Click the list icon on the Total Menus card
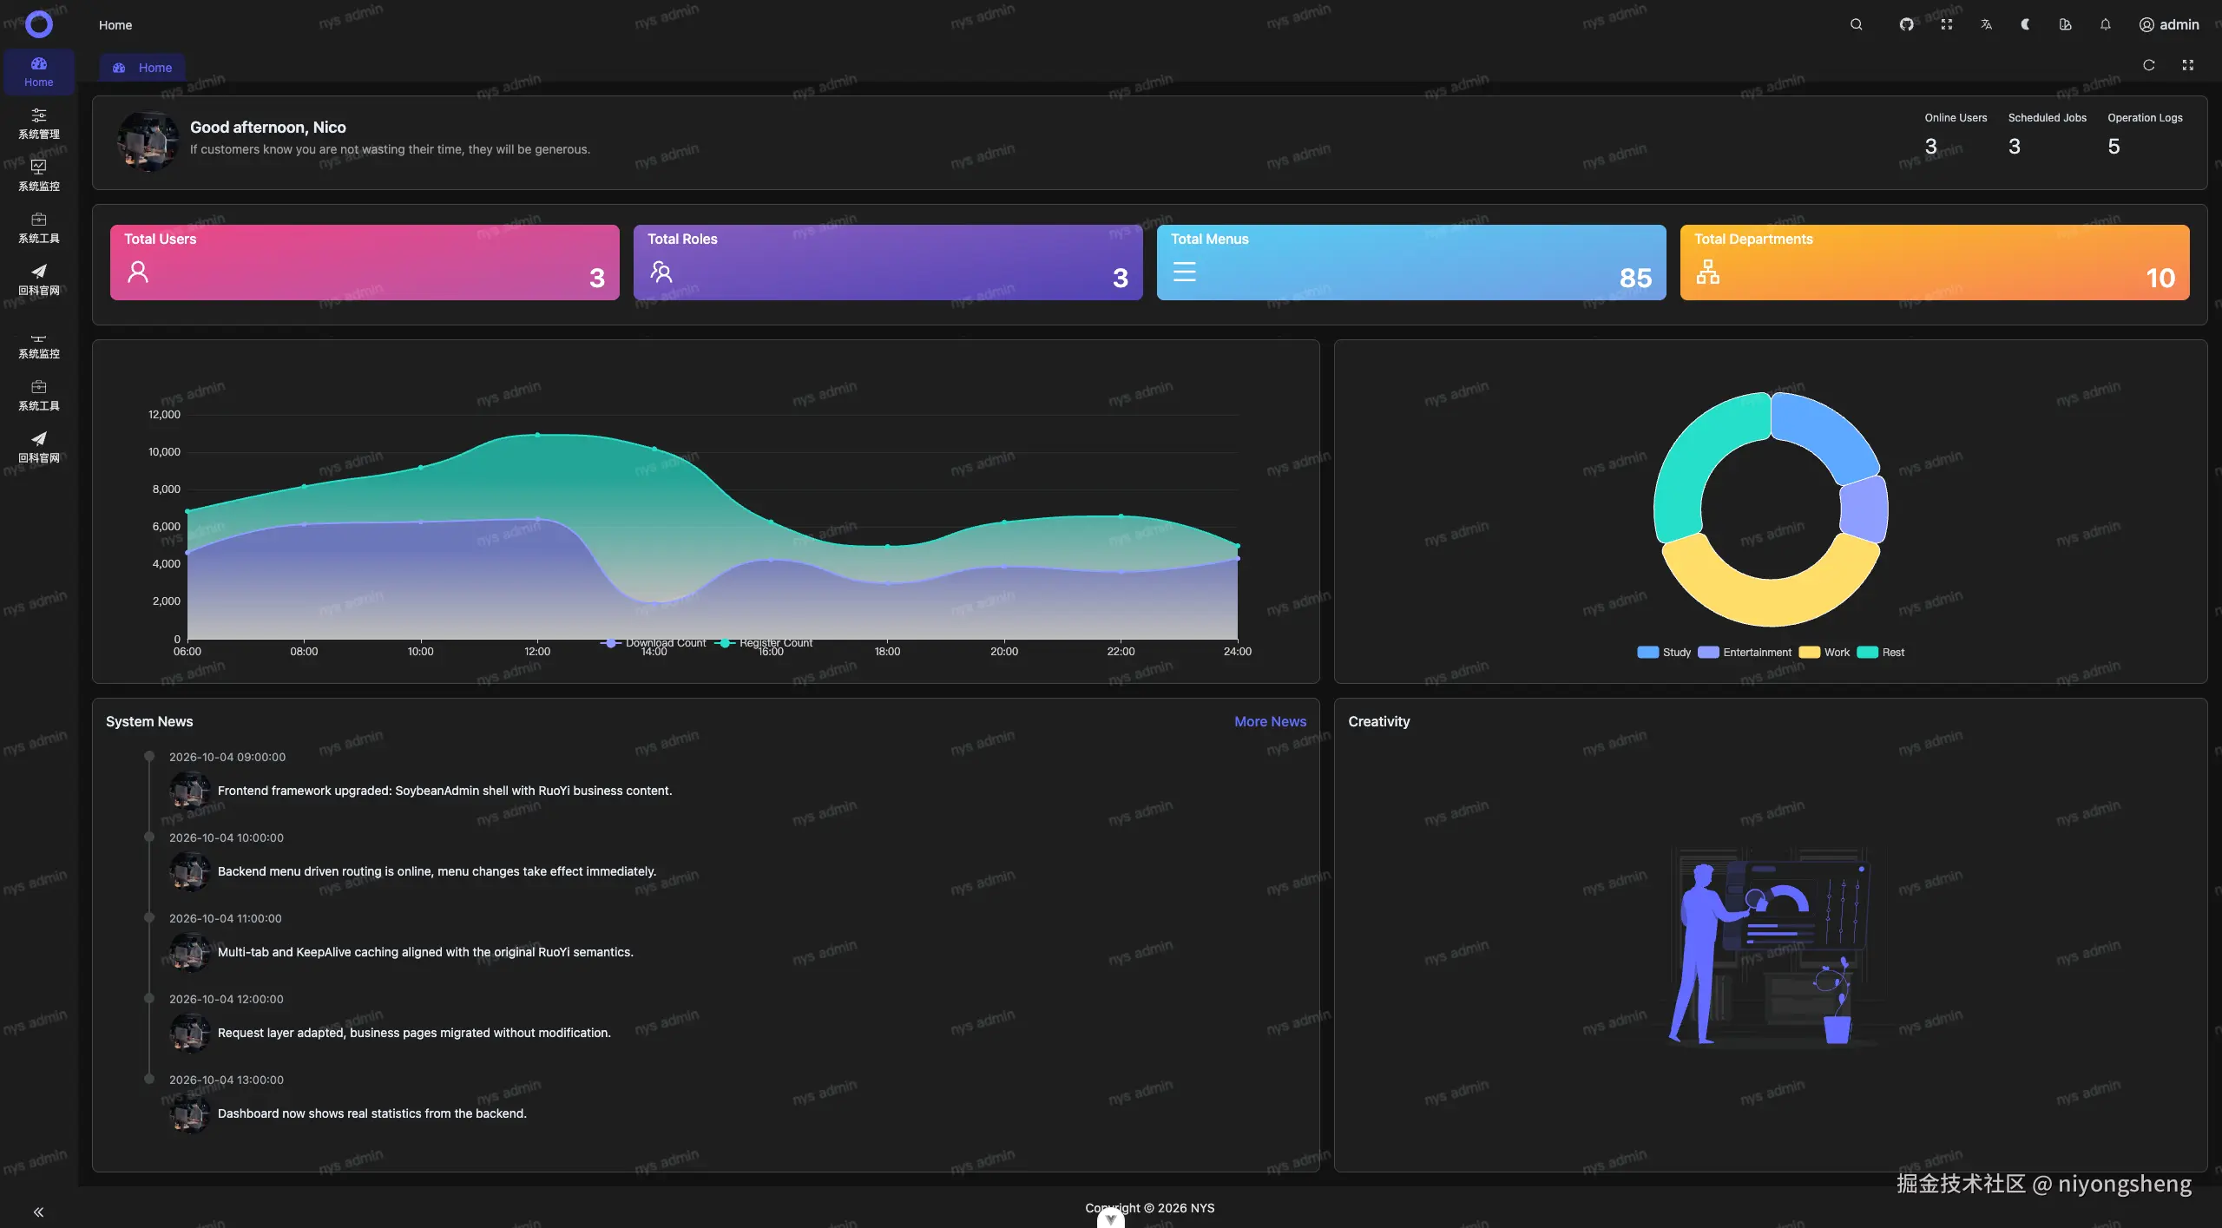Viewport: 2222px width, 1228px height. [1185, 273]
